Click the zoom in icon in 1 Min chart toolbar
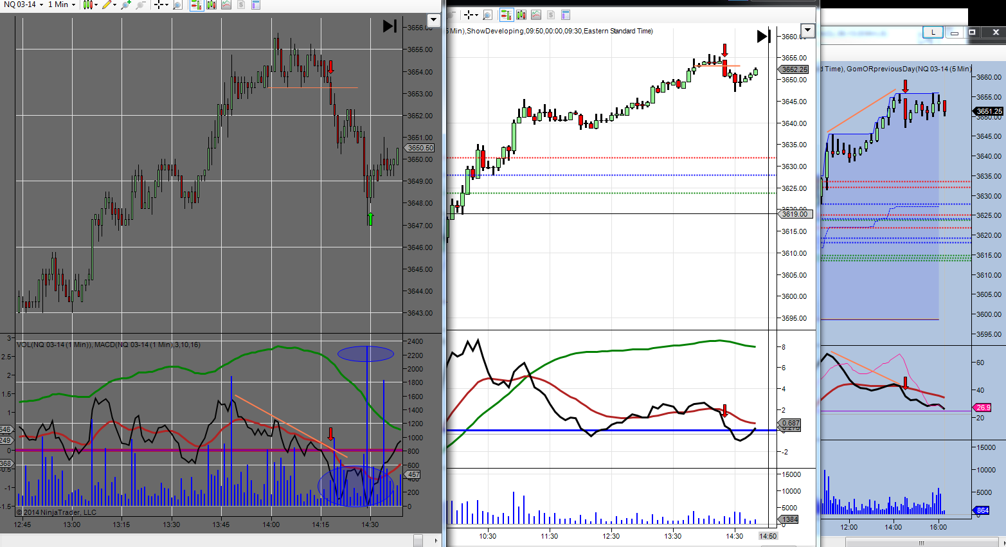Viewport: 1006px width, 547px height. 126,4
